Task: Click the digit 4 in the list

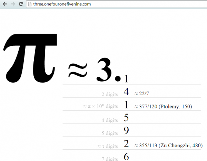Action: (126, 92)
